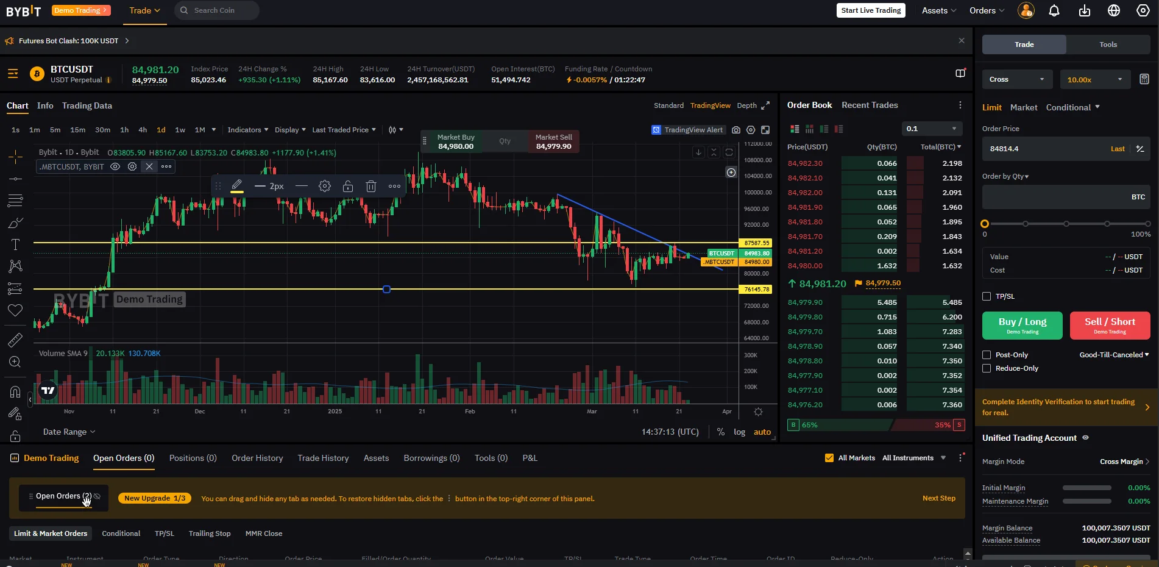The height and width of the screenshot is (567, 1159).
Task: Open the Recent Trades tab
Action: pyautogui.click(x=870, y=105)
